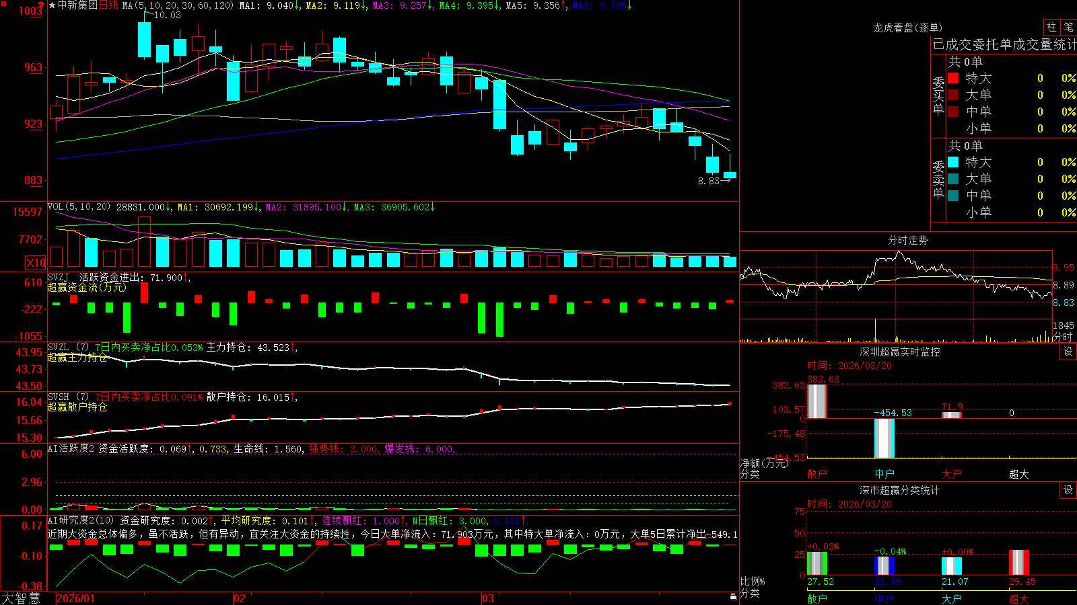Click the -454.53 中户 bar in 实时监控

coord(884,438)
